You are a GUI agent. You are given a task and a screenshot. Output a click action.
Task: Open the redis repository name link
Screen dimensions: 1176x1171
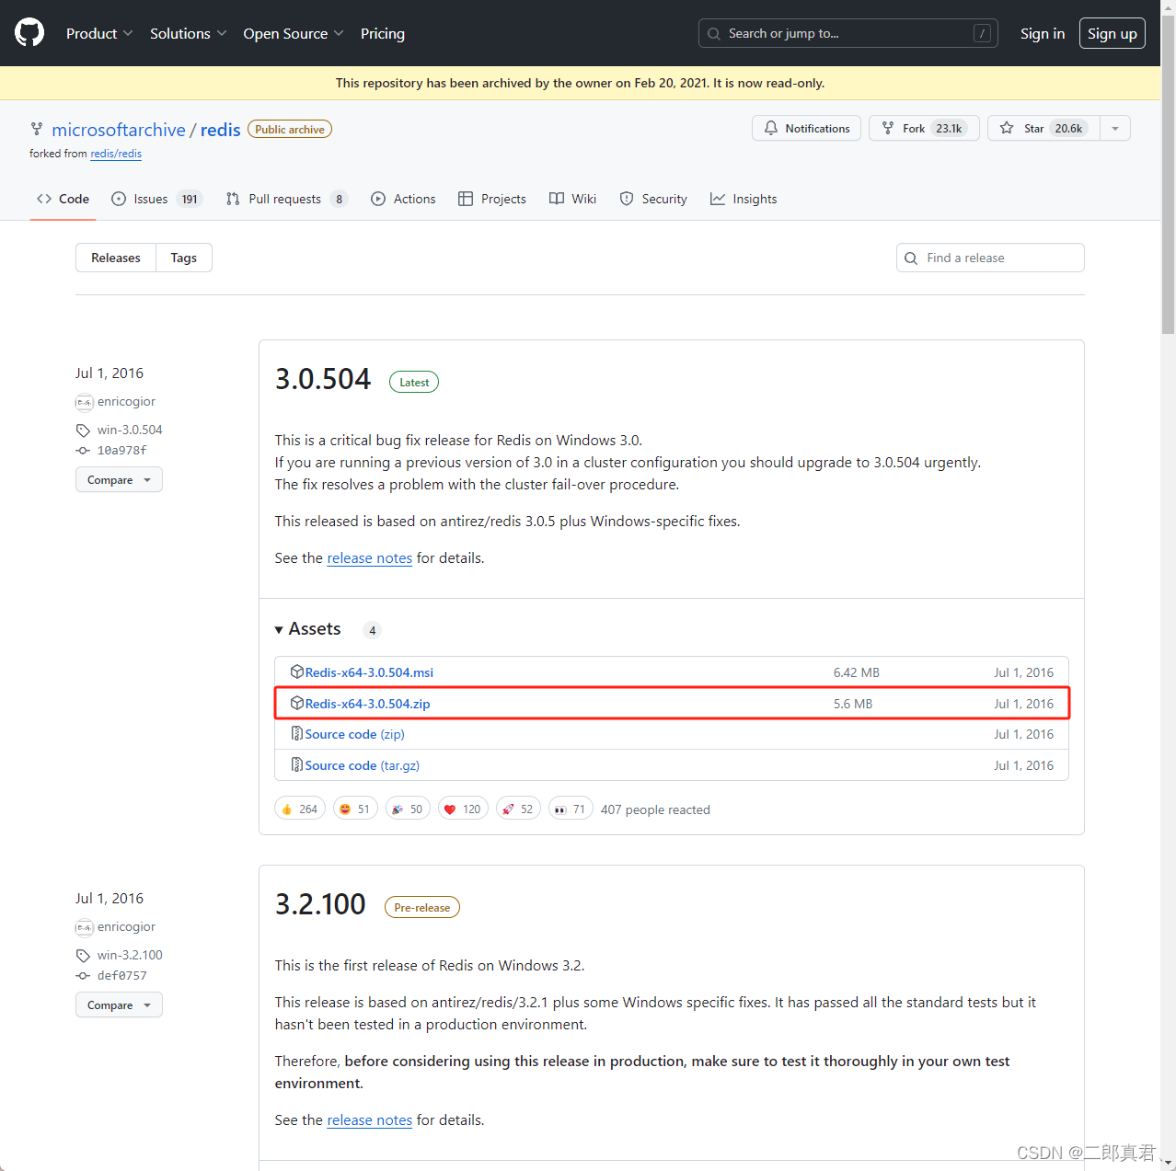[x=221, y=130]
